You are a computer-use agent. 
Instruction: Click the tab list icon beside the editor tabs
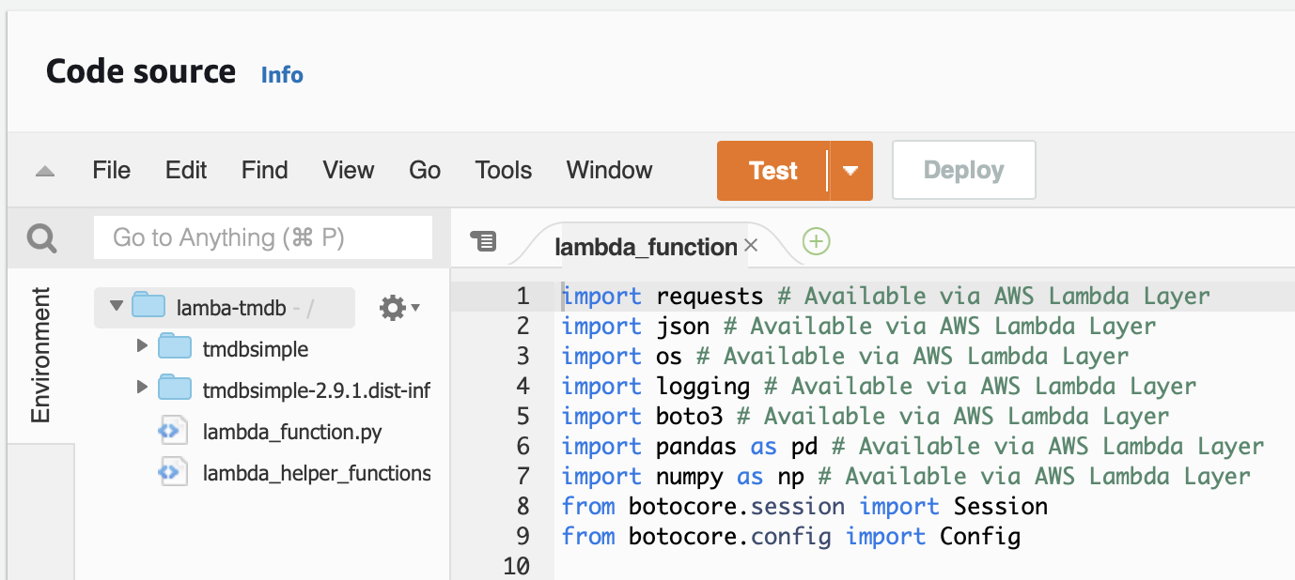483,240
